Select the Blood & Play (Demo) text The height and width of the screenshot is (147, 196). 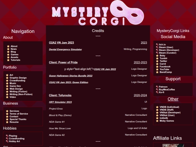point(60,115)
